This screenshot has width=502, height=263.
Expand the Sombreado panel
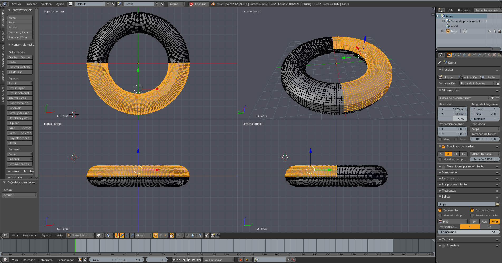click(449, 172)
